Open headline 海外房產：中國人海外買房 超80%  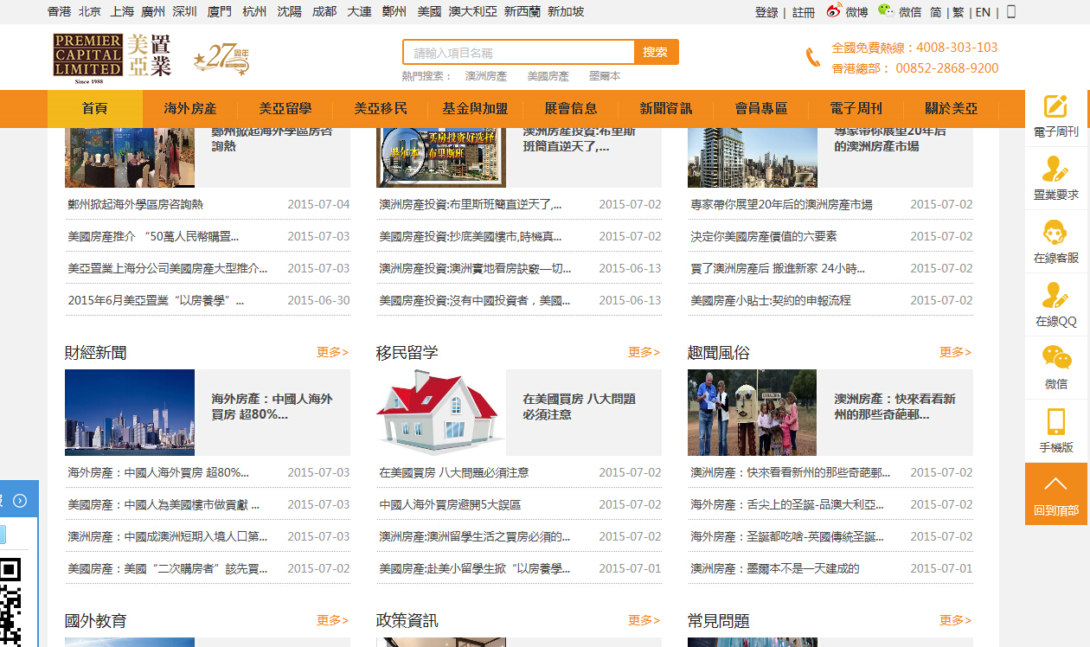(x=272, y=407)
